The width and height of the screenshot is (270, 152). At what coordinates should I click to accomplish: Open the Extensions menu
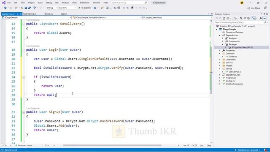pos(84,3)
